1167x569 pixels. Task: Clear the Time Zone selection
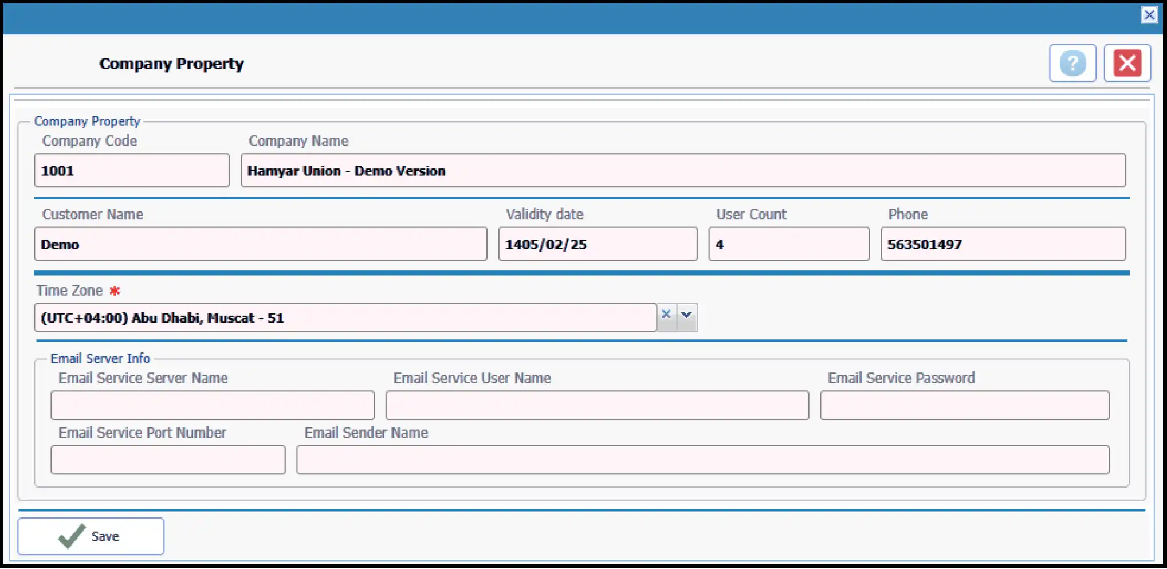666,315
